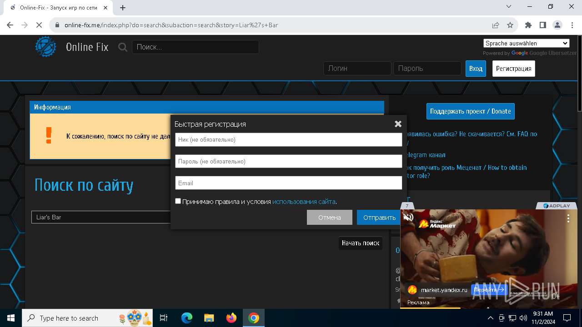Click the Chrome taskbar icon
Viewport: 582px width, 327px height.
click(x=254, y=318)
